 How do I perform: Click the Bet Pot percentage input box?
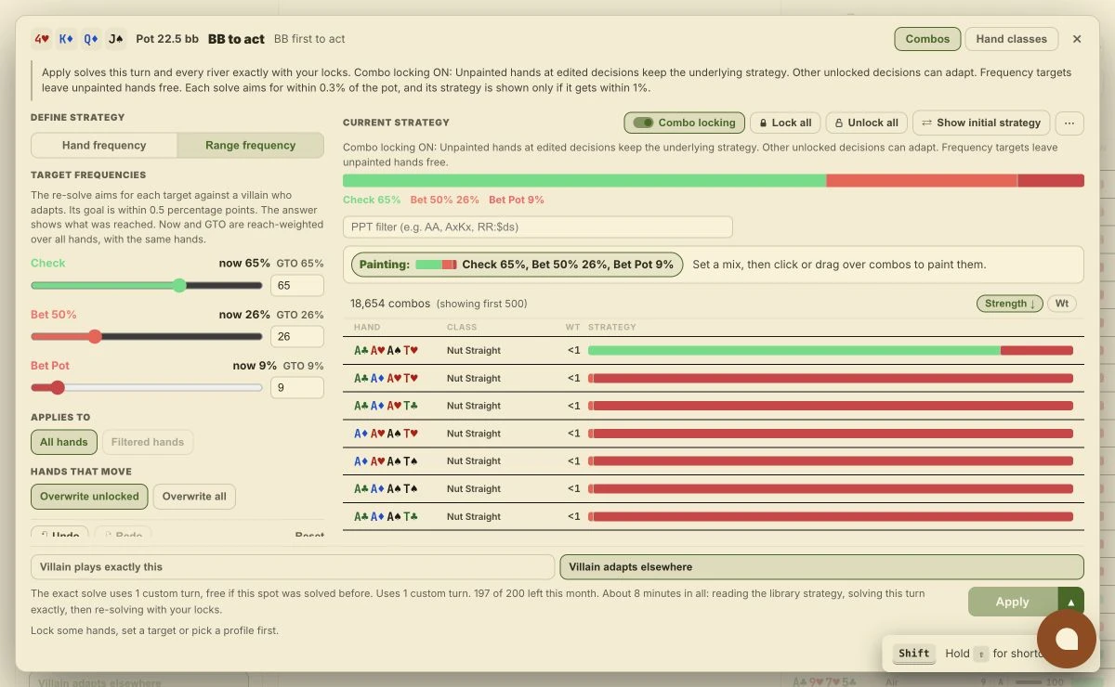[x=297, y=388]
